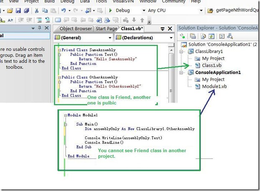The image size is (260, 191).
Task: Click the Decrease Indent icon
Action: [21, 20]
